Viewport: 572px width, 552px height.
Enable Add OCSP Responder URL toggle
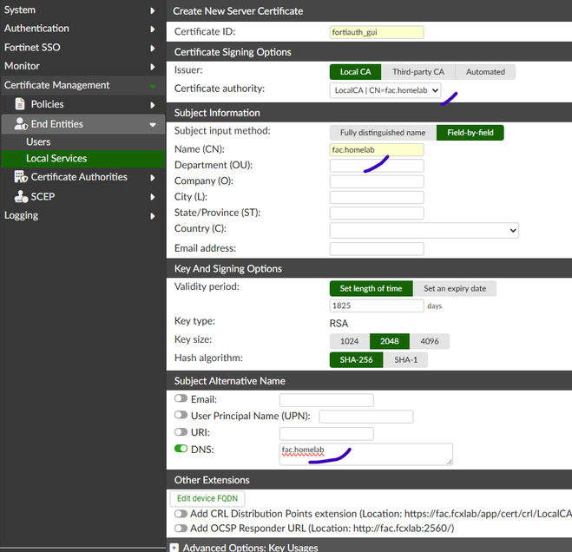click(x=181, y=528)
